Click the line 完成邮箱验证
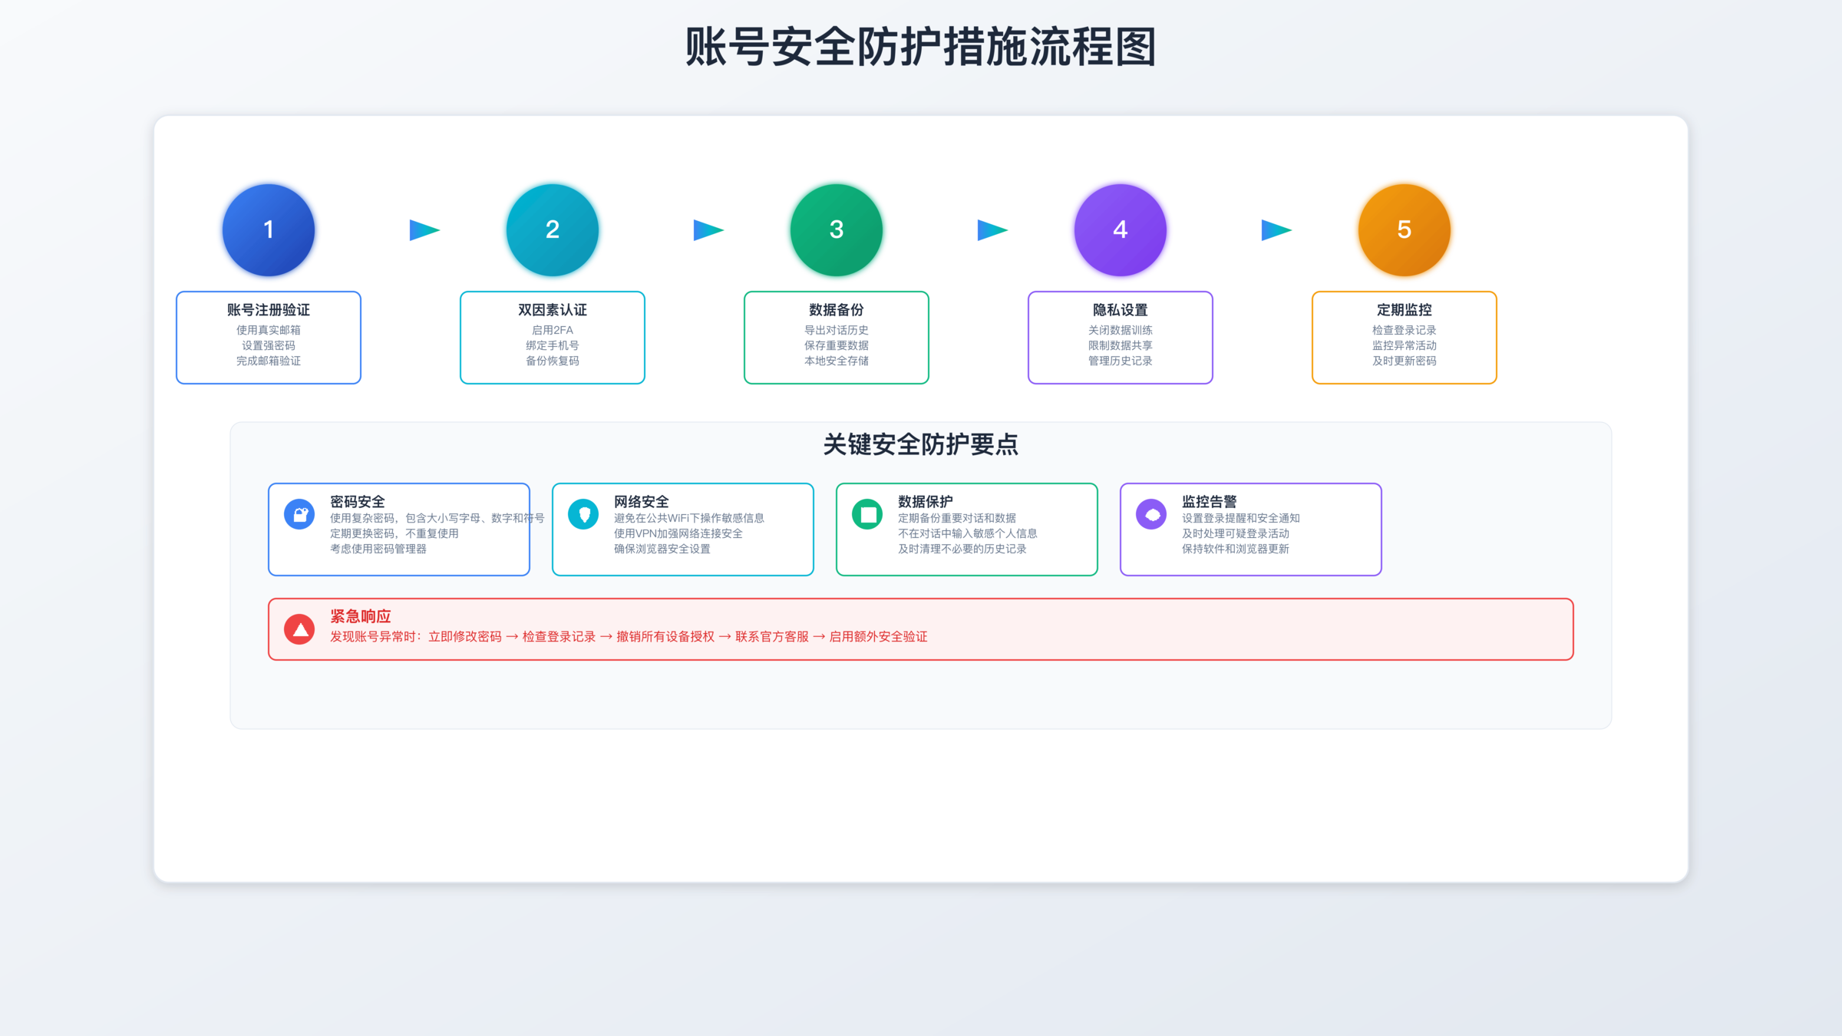The height and width of the screenshot is (1036, 1842). [269, 361]
